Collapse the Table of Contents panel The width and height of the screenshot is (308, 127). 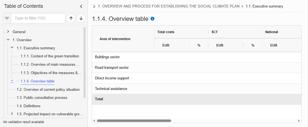pos(81,6)
